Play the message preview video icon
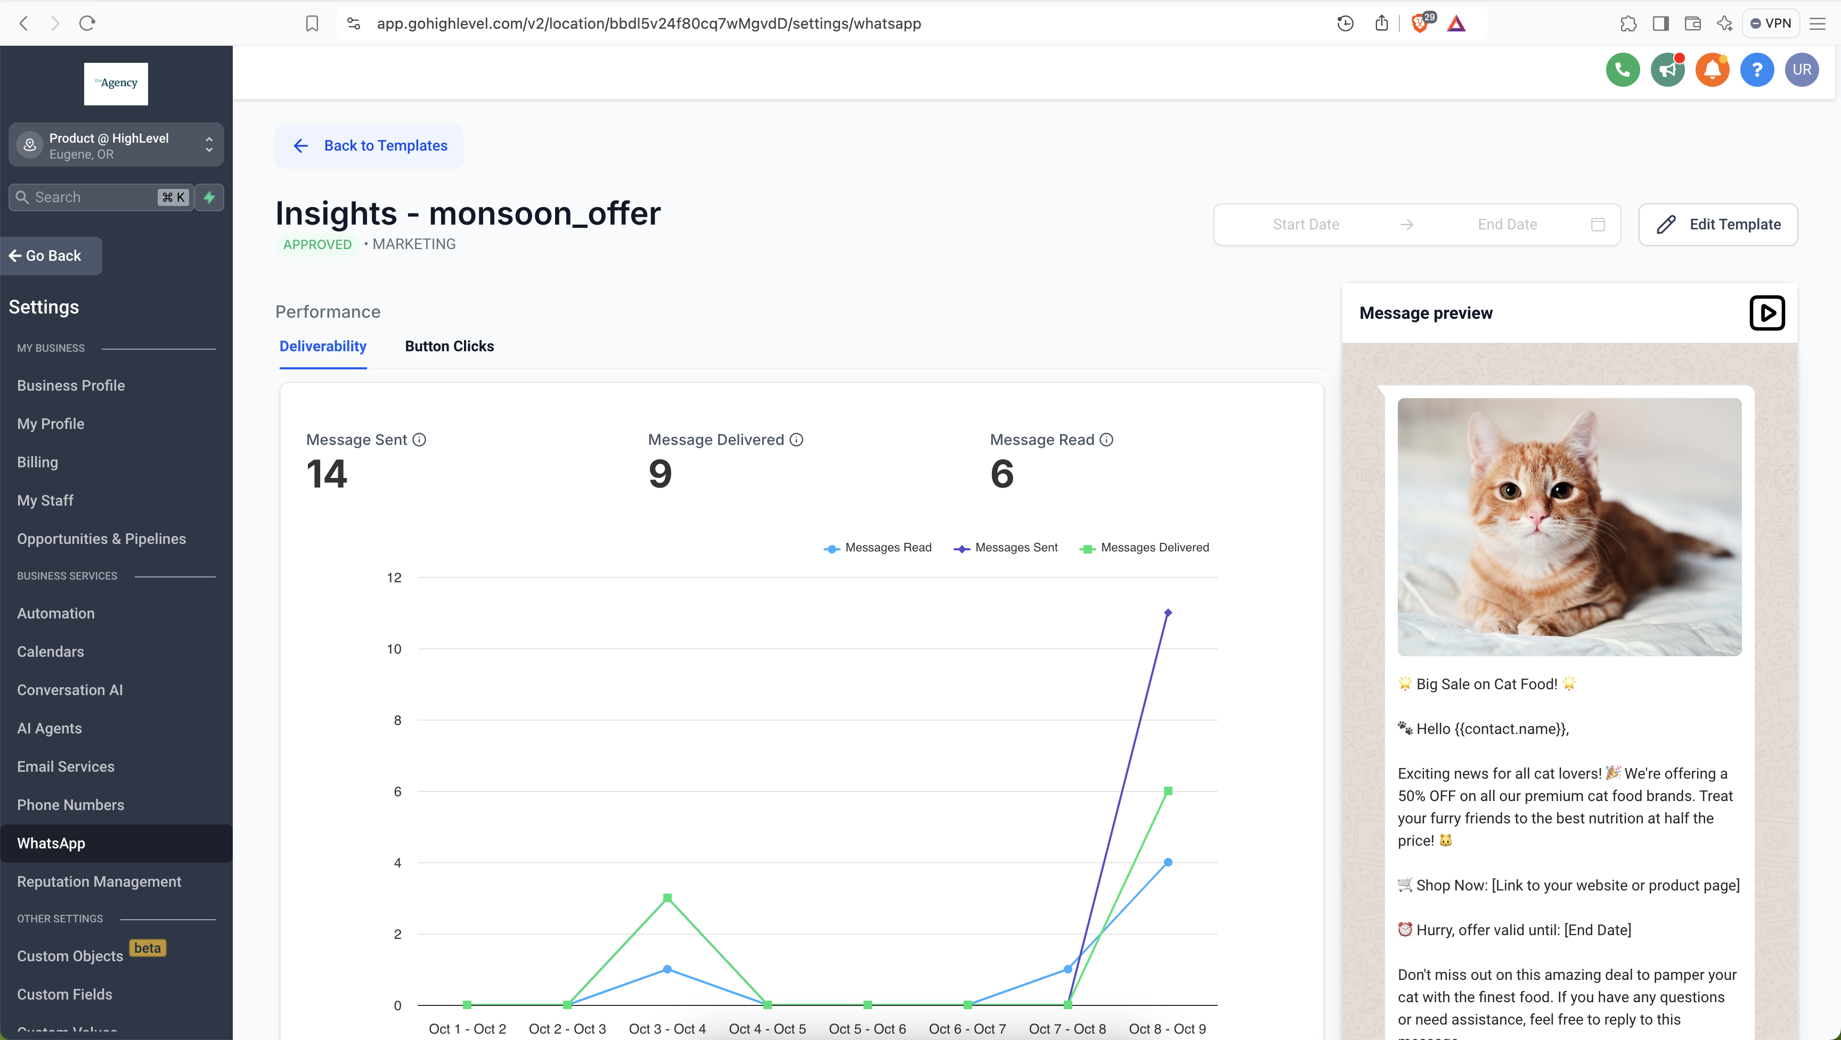Image resolution: width=1841 pixels, height=1040 pixels. tap(1766, 313)
